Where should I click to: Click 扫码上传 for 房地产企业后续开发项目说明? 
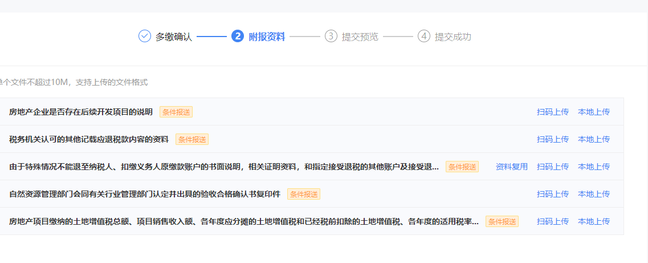(x=552, y=112)
